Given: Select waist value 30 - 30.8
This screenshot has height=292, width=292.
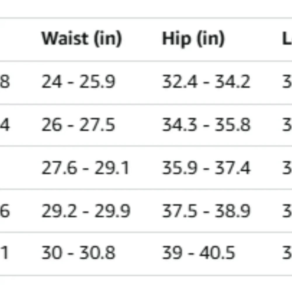Looking at the screenshot, I should pos(78,253).
